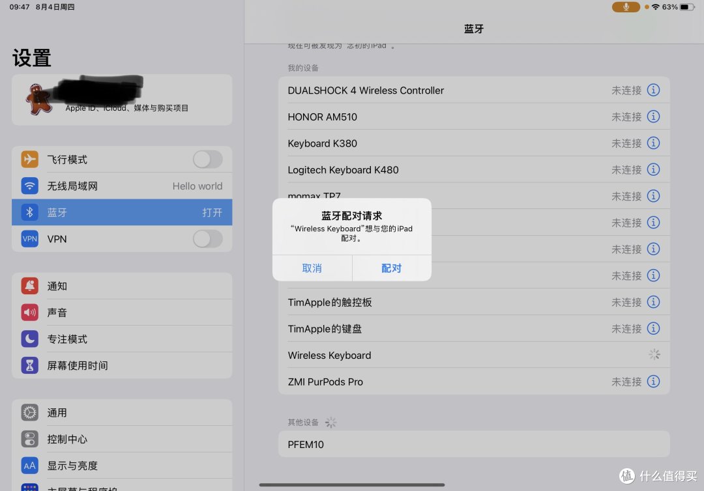Screen dimensions: 704x491
Task: Tap the microphone indicator in status bar
Action: 626,7
